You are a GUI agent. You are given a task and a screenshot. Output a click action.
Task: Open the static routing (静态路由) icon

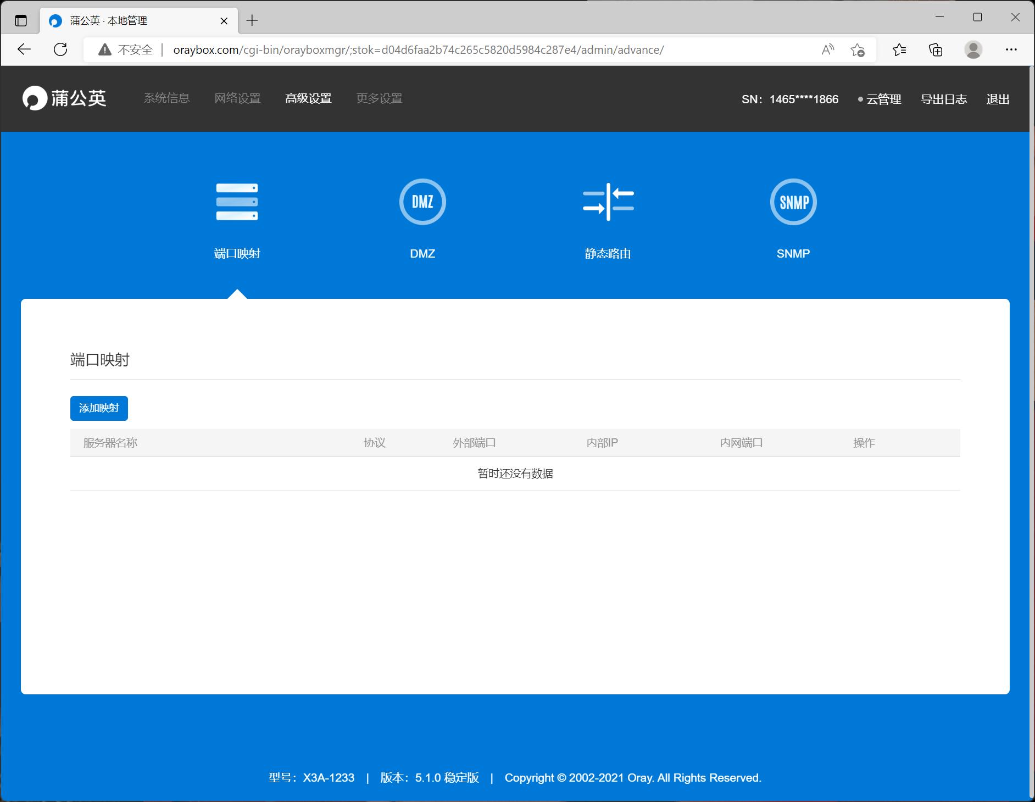pyautogui.click(x=608, y=202)
